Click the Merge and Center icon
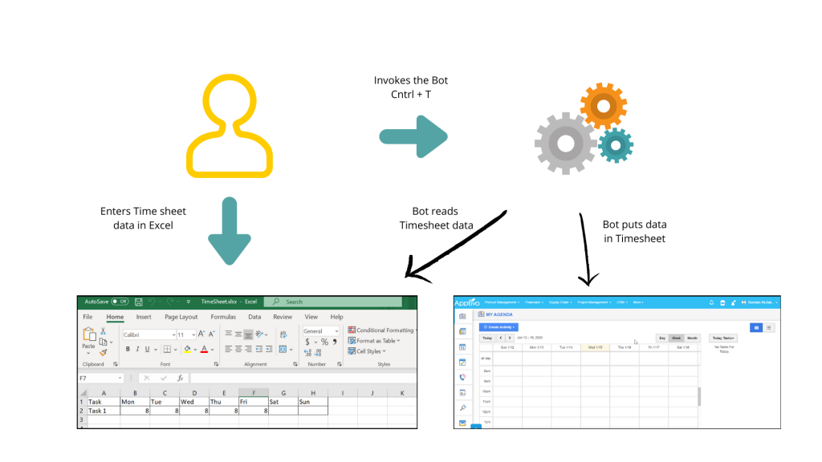Screen dimensions: 822x462 click(283, 350)
